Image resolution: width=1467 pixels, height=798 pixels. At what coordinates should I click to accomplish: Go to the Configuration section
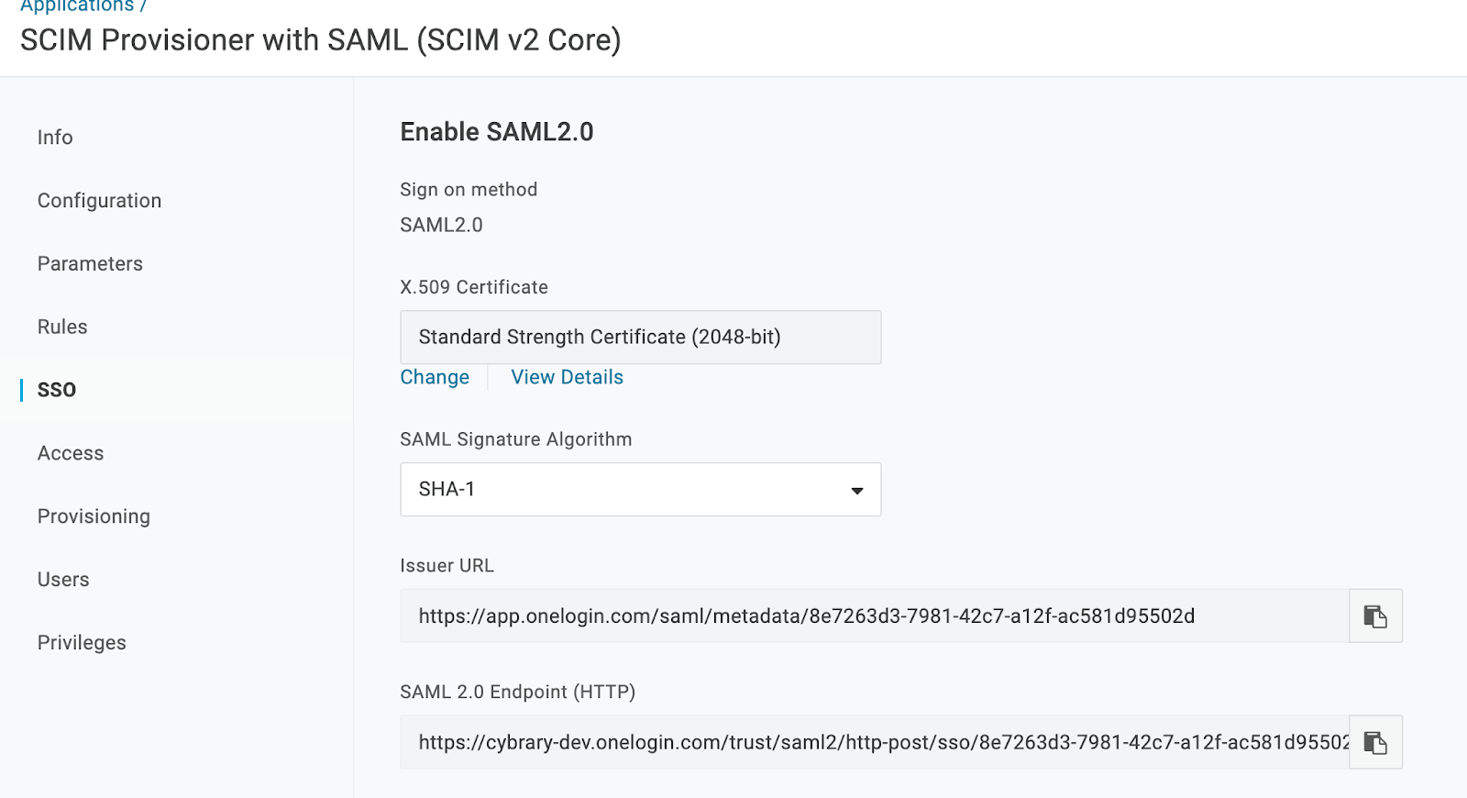(x=99, y=201)
